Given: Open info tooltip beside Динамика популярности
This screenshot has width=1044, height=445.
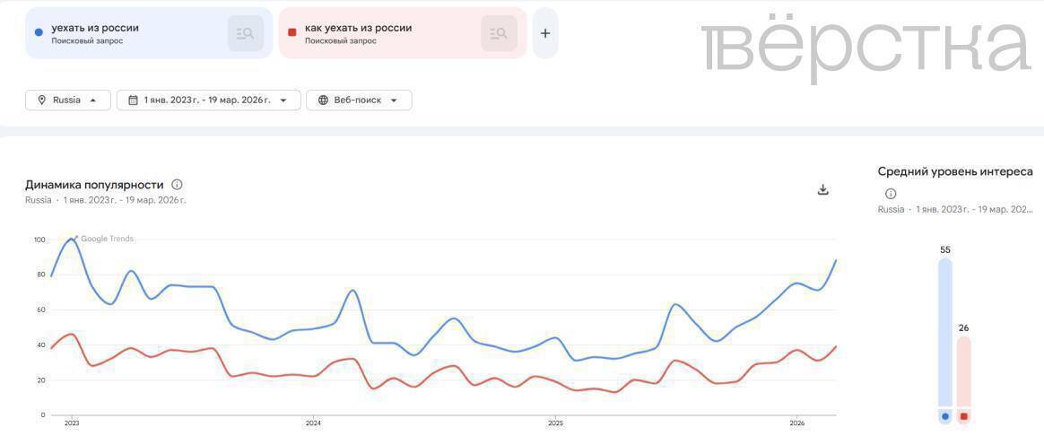Looking at the screenshot, I should [x=177, y=185].
